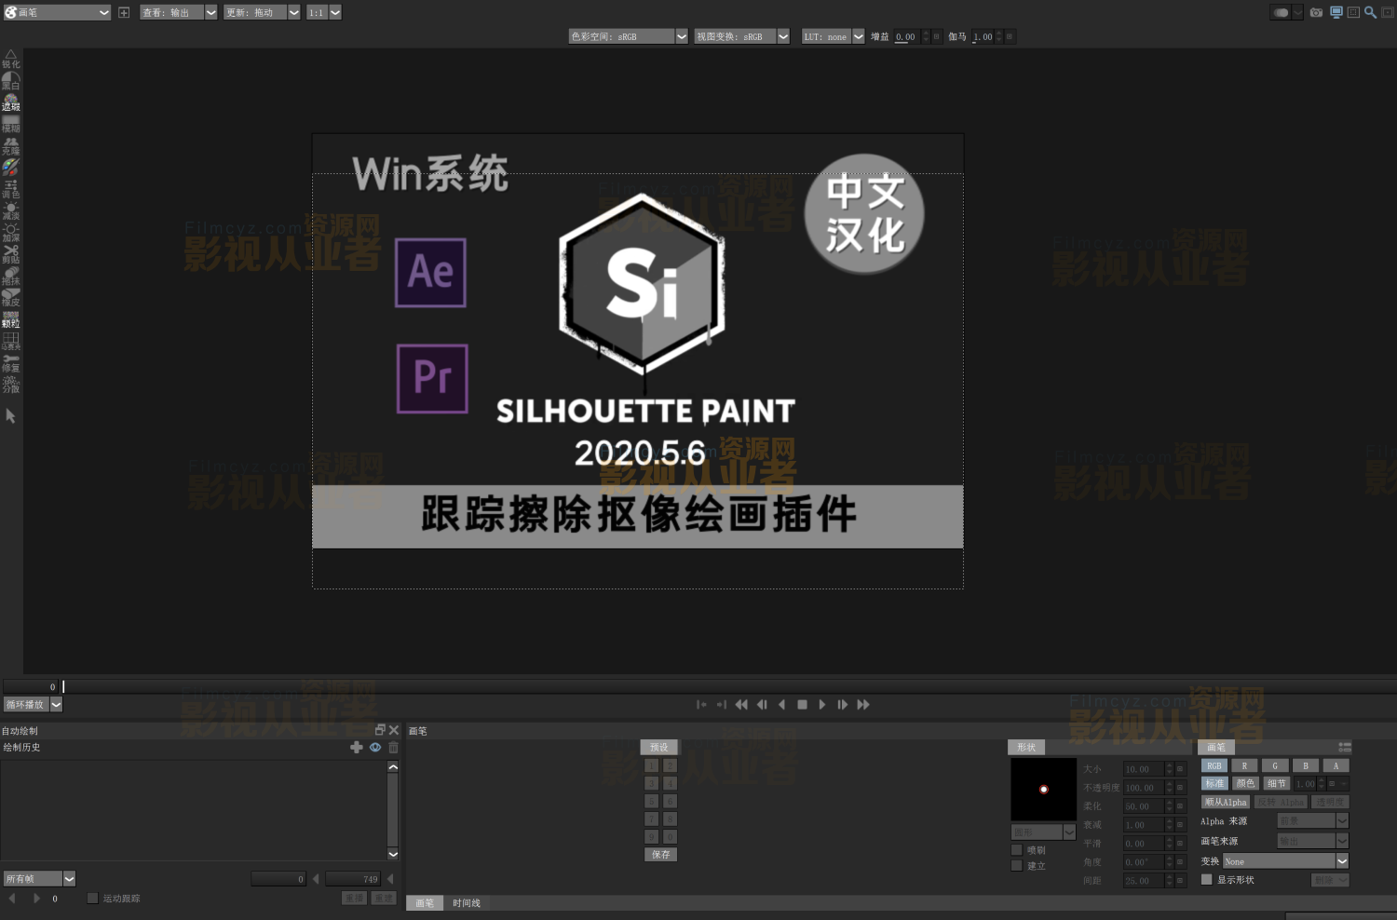The height and width of the screenshot is (920, 1397).
Task: Select the 模糊 blur brush tool
Action: [x=10, y=123]
